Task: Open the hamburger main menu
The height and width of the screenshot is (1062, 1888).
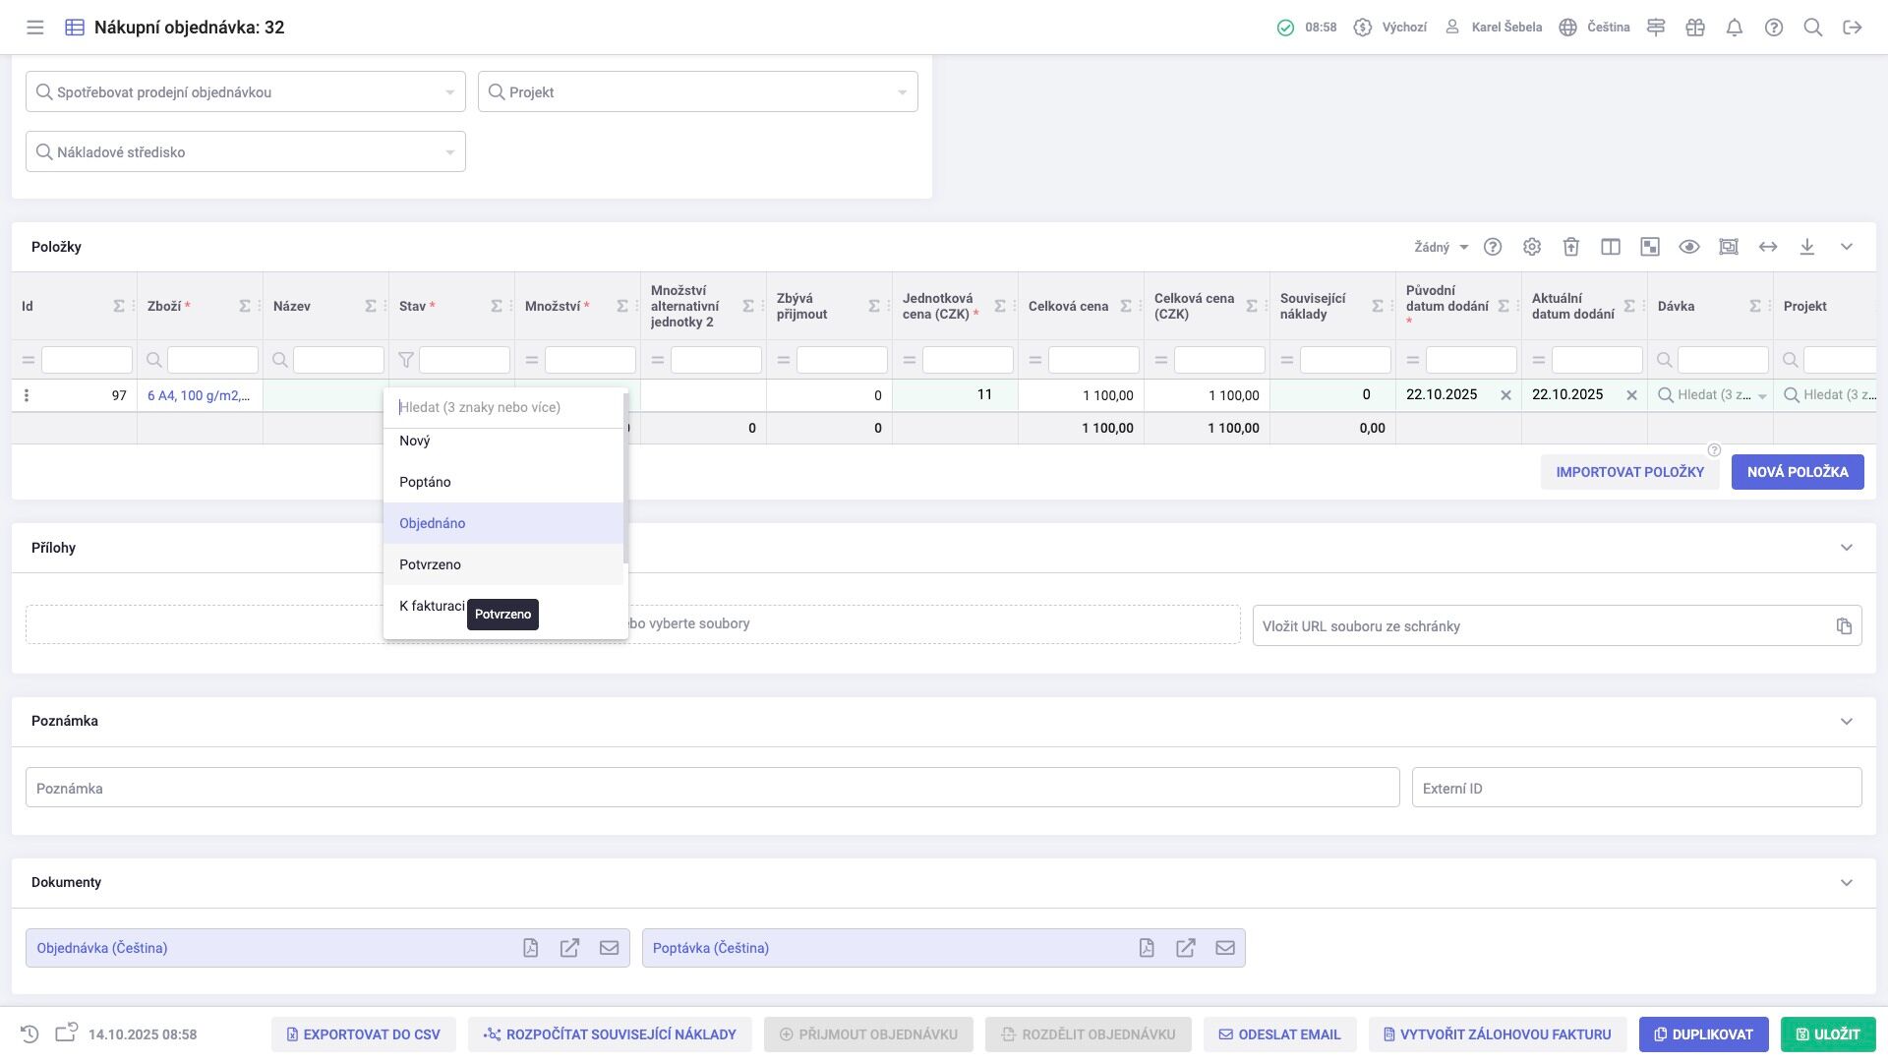Action: 35,28
